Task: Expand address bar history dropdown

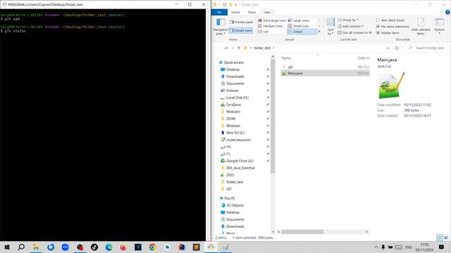Action: pyautogui.click(x=388, y=48)
